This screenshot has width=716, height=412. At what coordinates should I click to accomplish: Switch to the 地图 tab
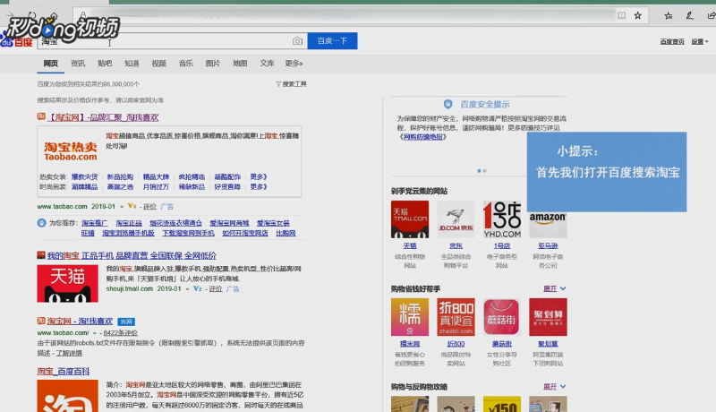click(x=240, y=64)
